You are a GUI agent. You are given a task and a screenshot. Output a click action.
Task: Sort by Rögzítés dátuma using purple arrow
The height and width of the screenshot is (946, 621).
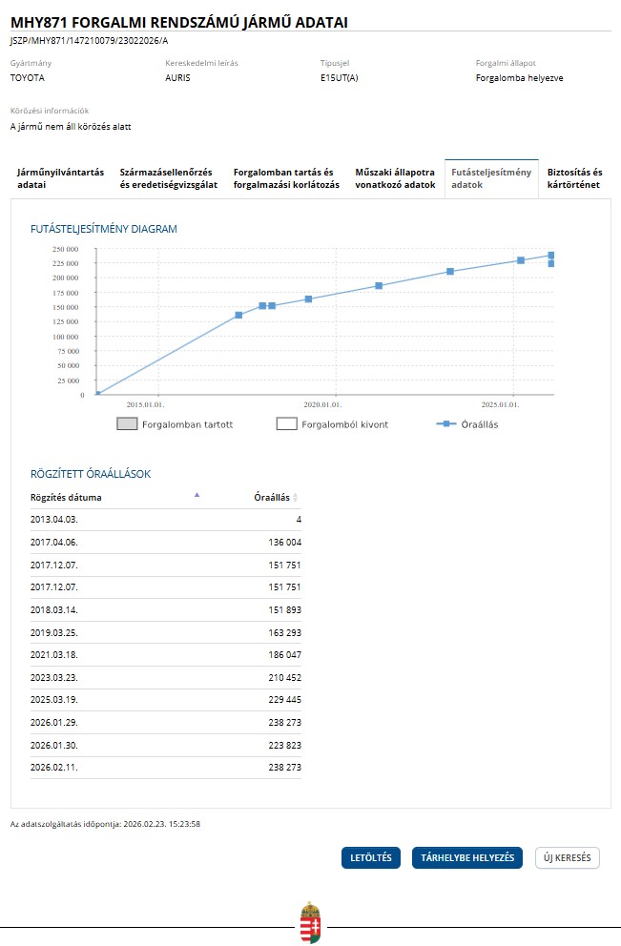click(x=197, y=495)
